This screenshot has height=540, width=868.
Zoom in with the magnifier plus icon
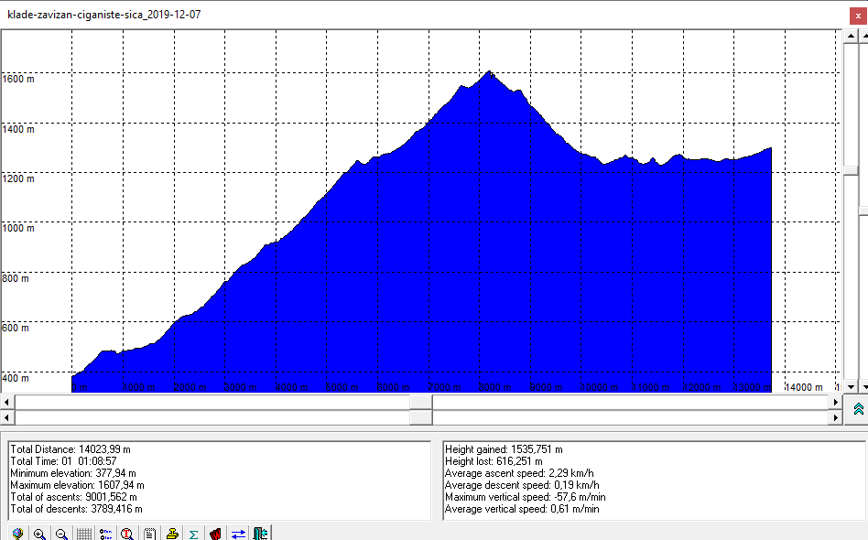click(39, 534)
